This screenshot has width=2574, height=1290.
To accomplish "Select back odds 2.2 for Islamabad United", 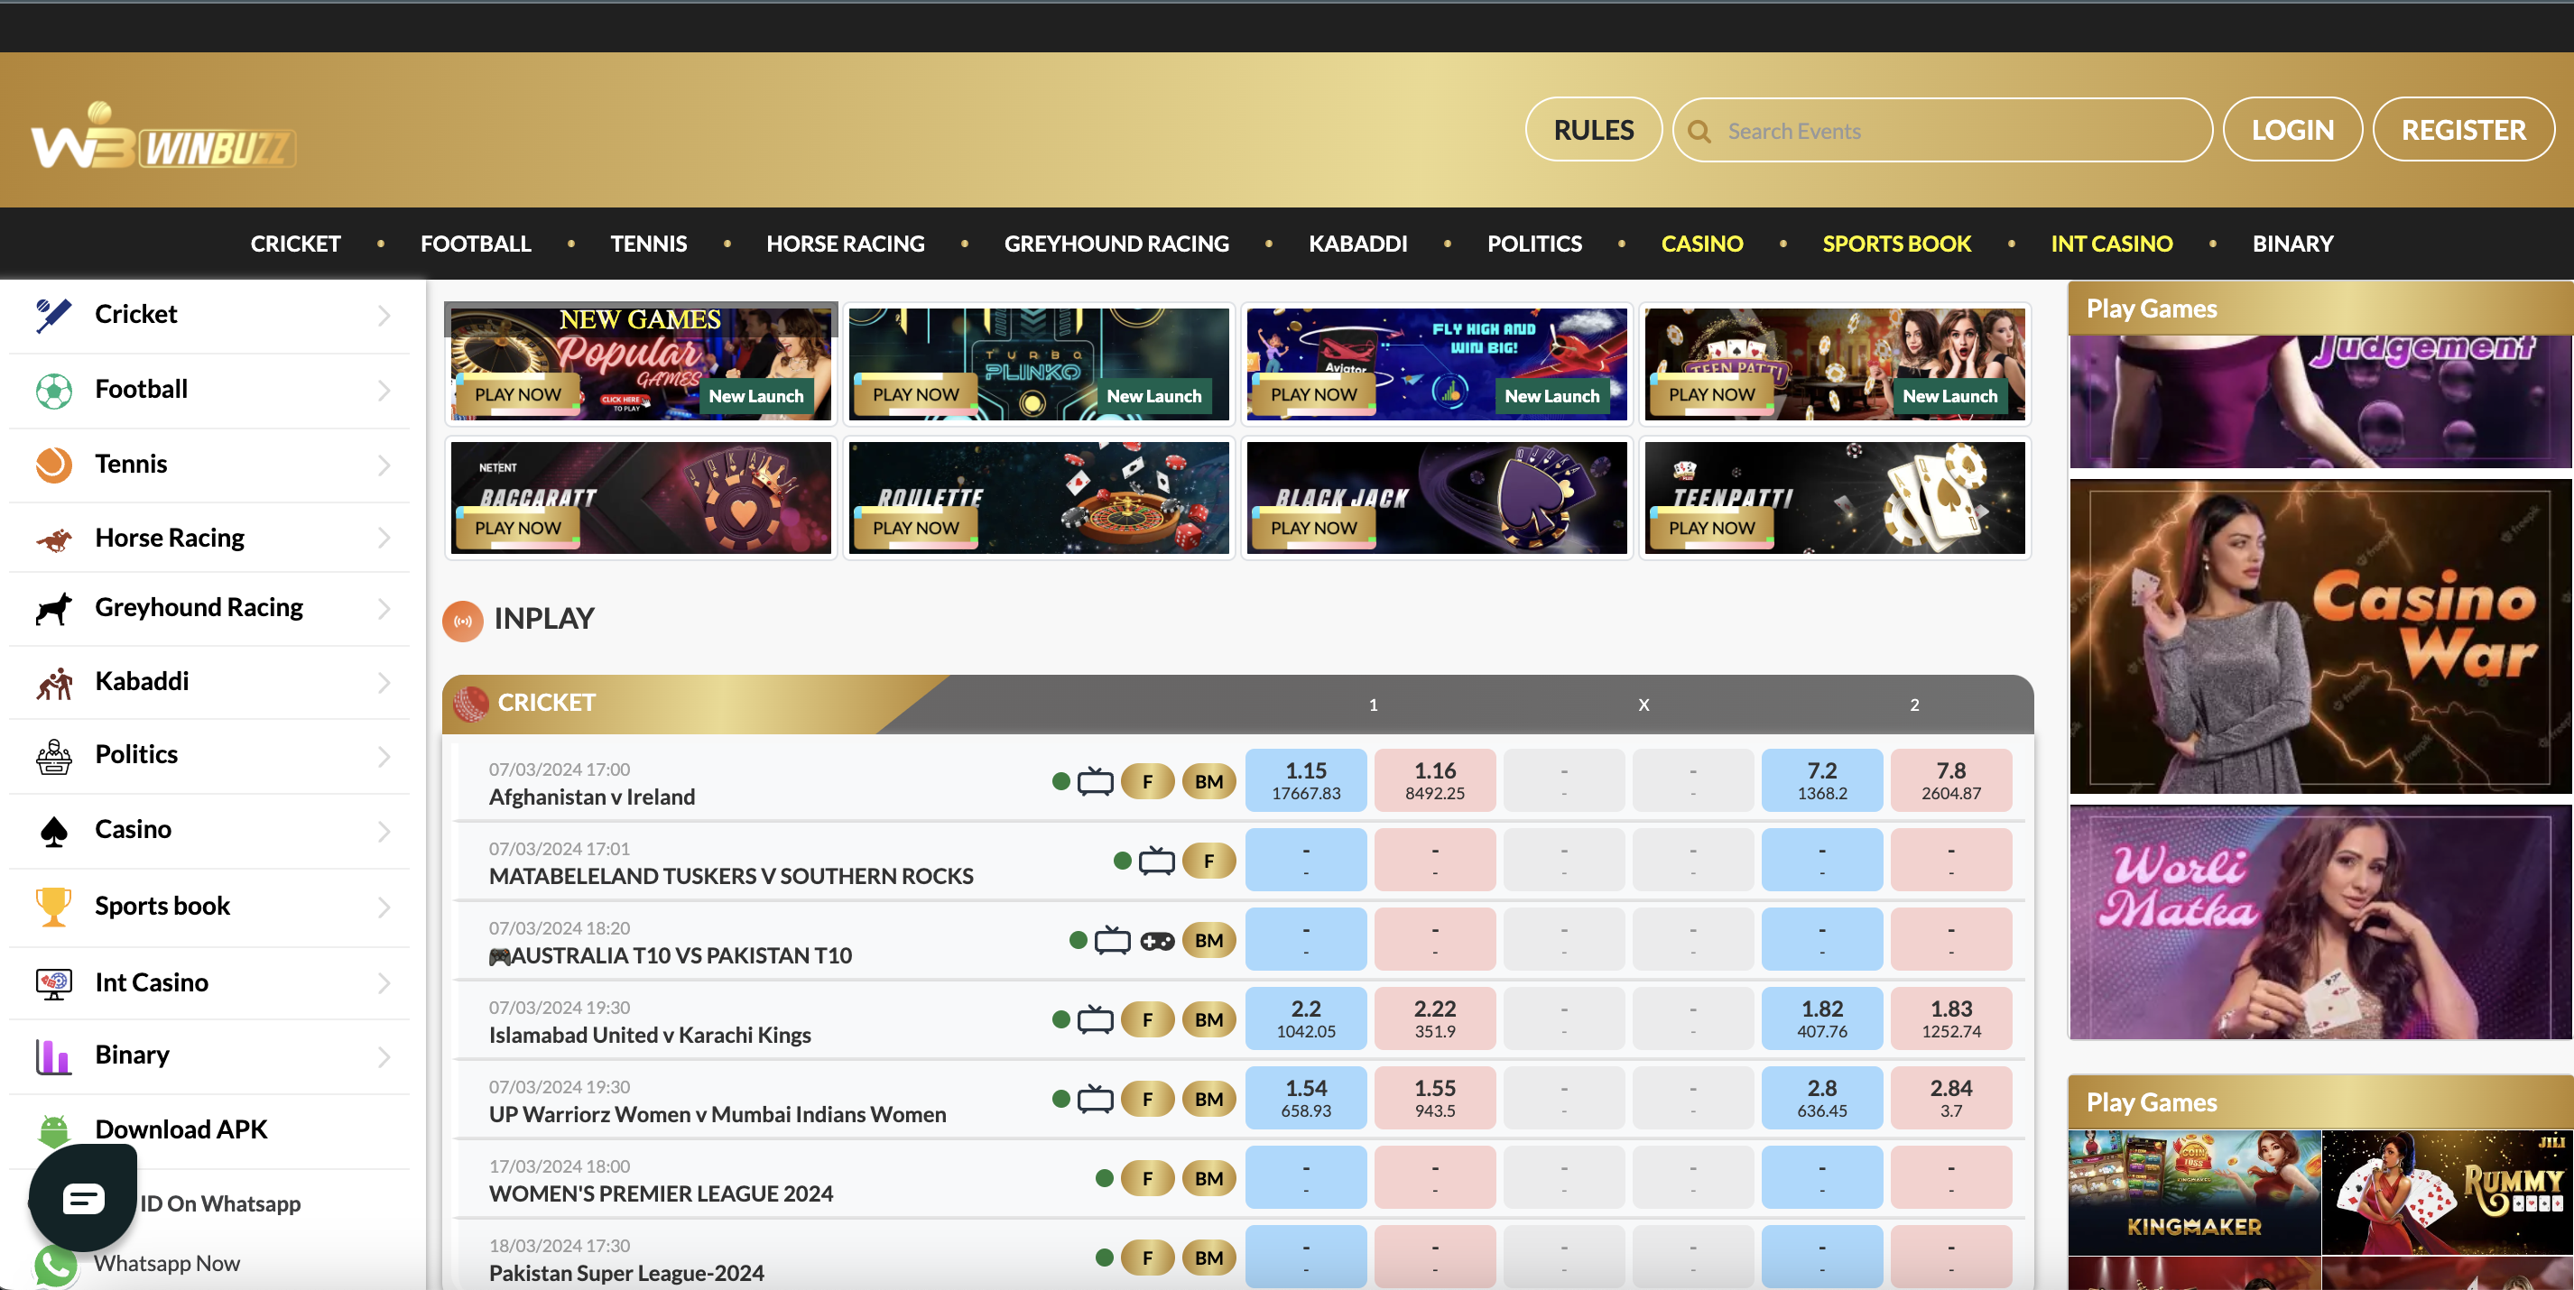I will coord(1306,1019).
